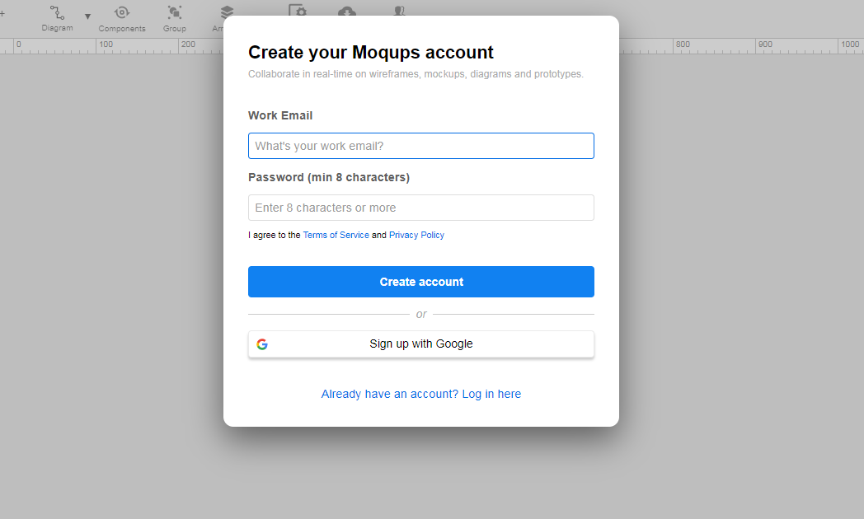
Task: Click the Google logo icon
Action: 262,344
